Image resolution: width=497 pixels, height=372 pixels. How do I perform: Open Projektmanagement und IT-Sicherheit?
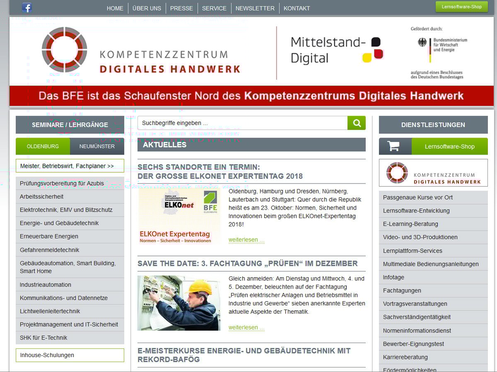pyautogui.click(x=70, y=324)
